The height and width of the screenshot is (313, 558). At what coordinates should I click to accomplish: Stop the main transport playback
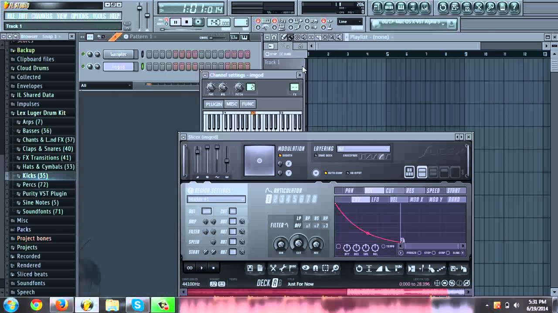coord(187,22)
